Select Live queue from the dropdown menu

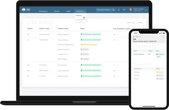pyautogui.click(x=79, y=20)
